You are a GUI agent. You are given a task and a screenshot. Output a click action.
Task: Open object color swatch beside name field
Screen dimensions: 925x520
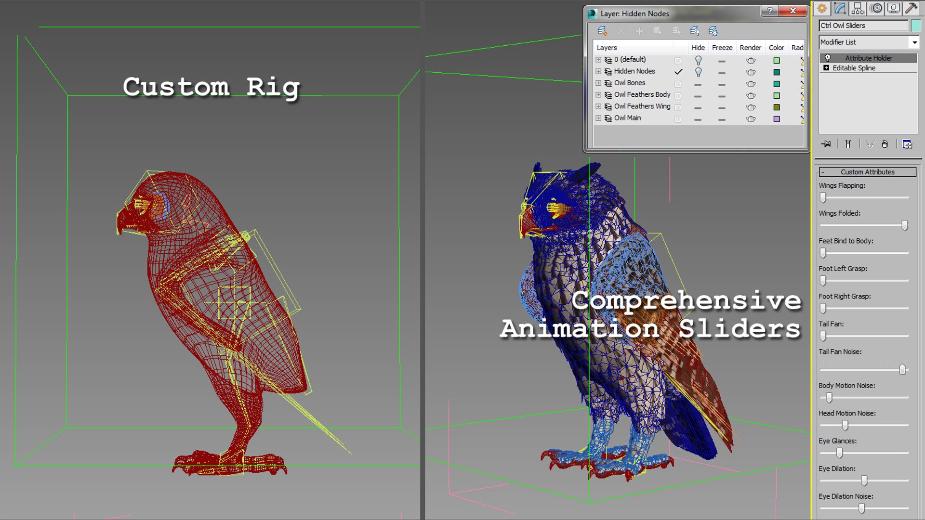tap(916, 26)
